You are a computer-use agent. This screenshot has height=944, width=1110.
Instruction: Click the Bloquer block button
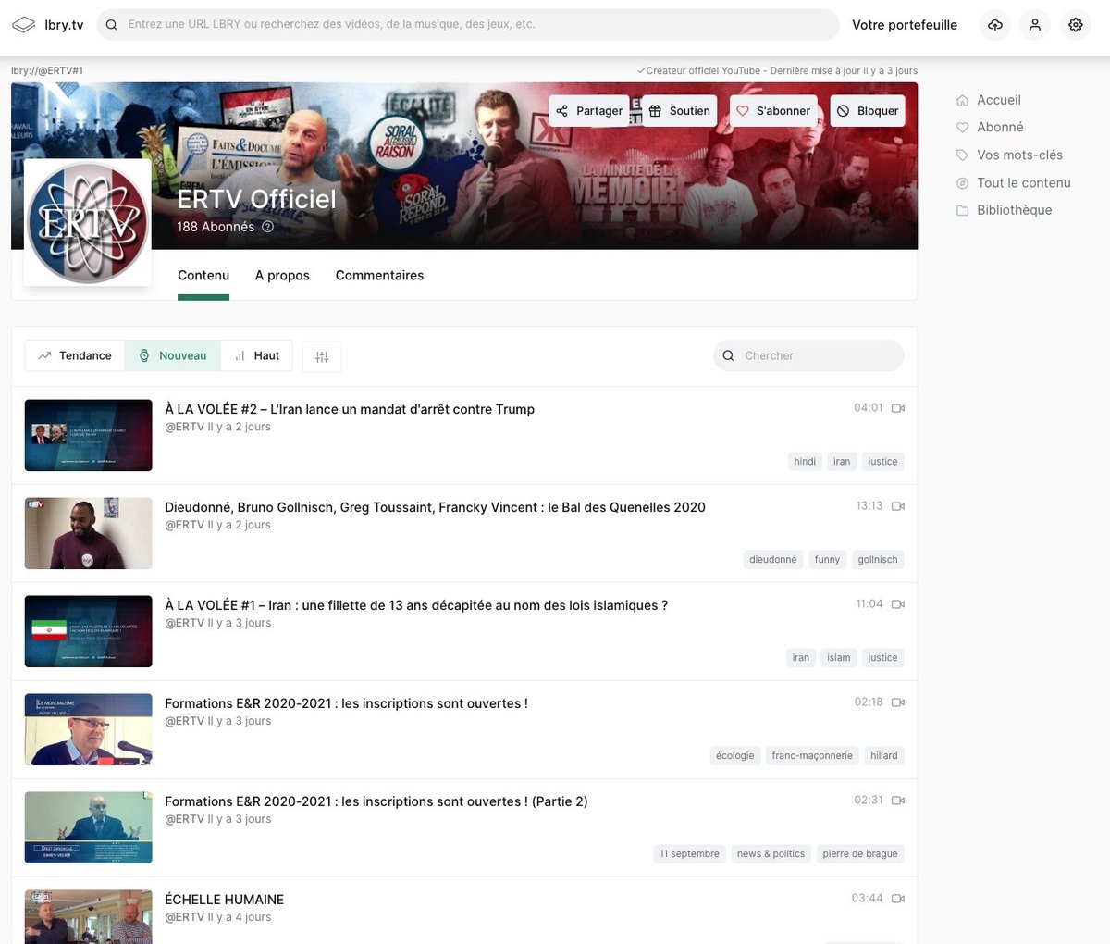pyautogui.click(x=868, y=111)
